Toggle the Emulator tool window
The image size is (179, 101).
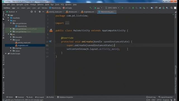(176, 70)
